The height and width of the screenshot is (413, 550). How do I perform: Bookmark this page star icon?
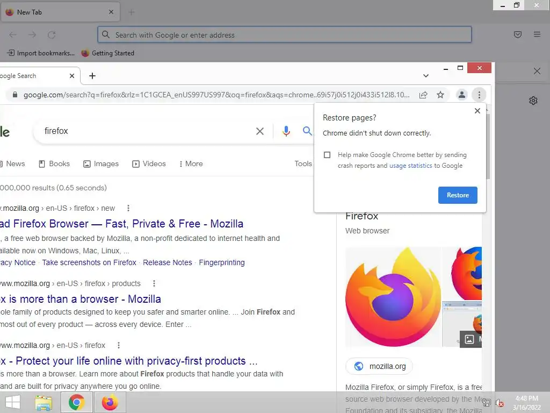pos(440,95)
